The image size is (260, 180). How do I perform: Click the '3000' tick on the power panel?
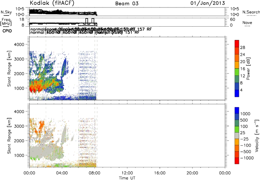pos(19,59)
